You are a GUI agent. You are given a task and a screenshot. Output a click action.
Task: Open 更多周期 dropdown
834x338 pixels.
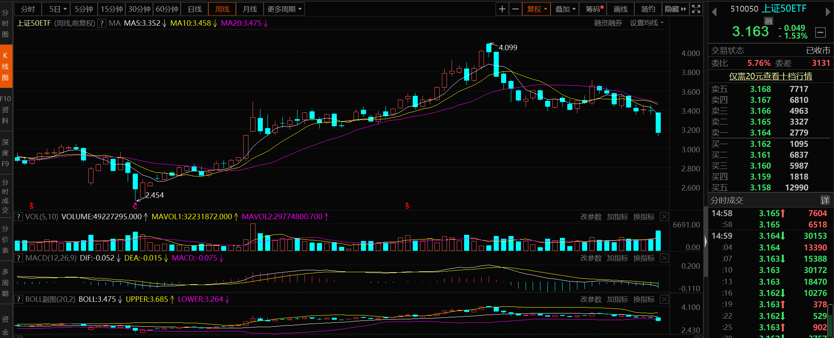point(284,9)
